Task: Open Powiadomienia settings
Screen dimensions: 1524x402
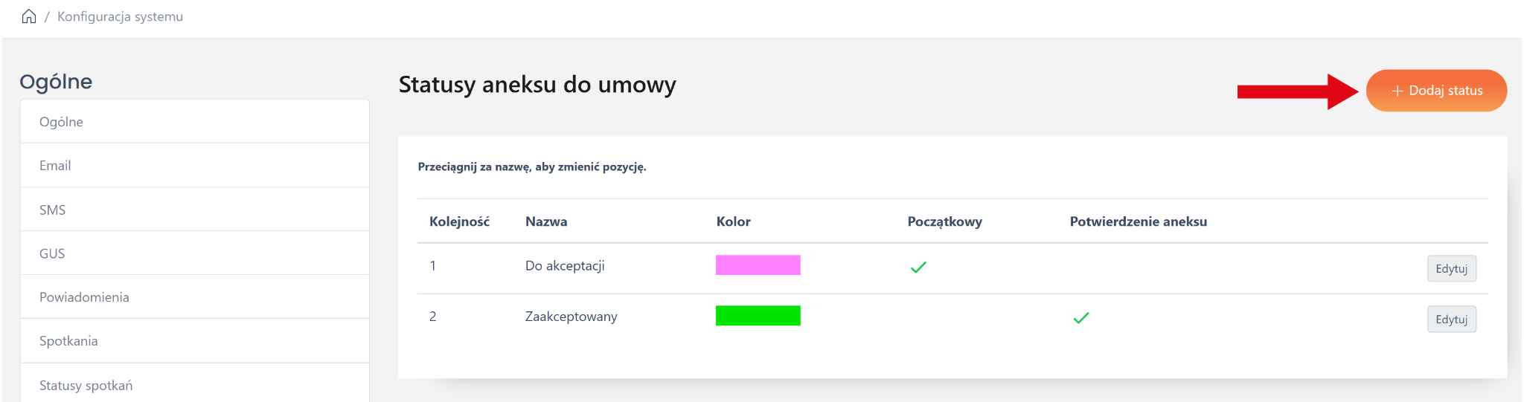Action: (x=84, y=297)
